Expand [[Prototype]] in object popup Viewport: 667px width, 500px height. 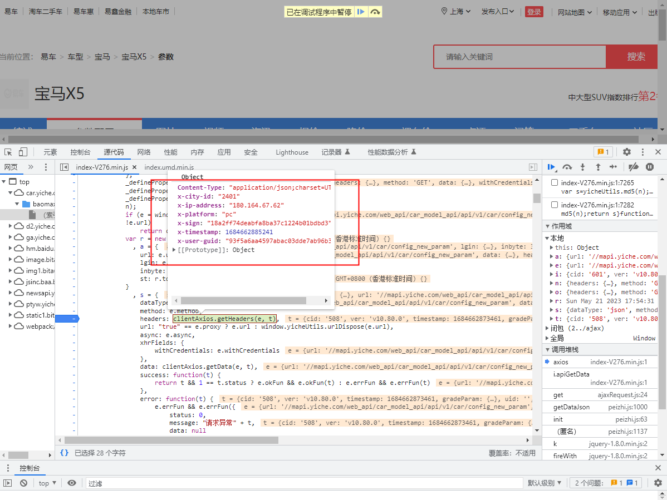[174, 250]
